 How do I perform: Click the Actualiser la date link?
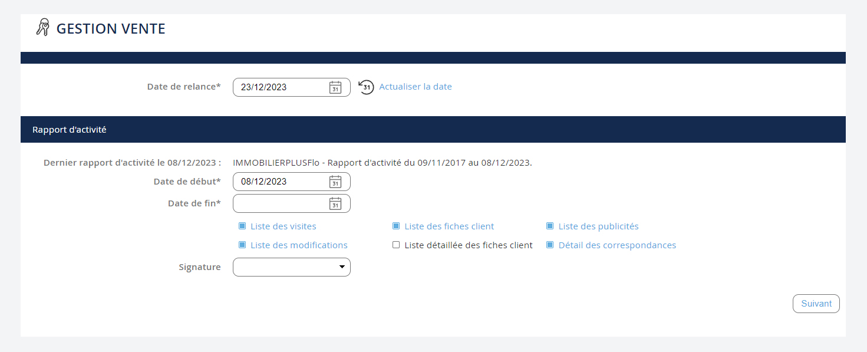click(416, 87)
